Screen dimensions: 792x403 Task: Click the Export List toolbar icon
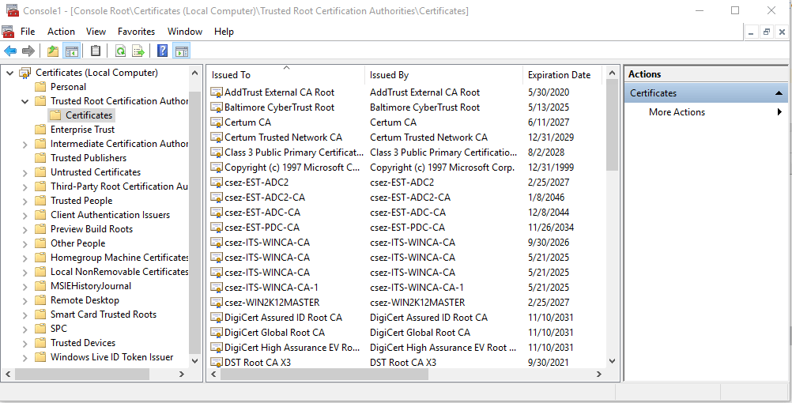138,51
